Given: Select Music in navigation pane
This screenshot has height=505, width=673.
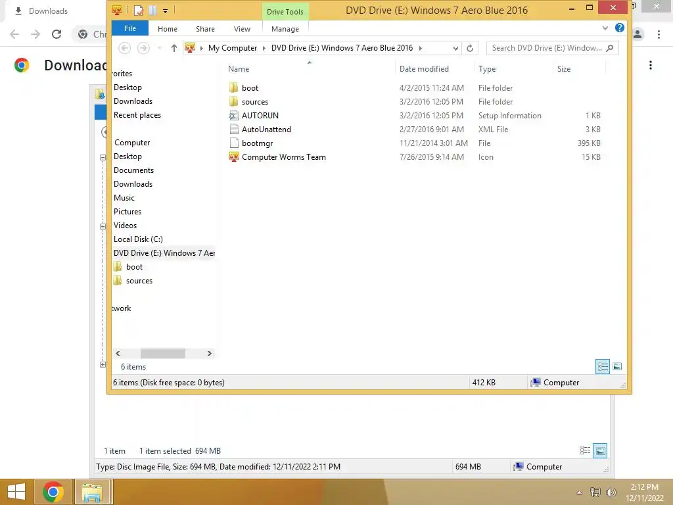Looking at the screenshot, I should [124, 197].
